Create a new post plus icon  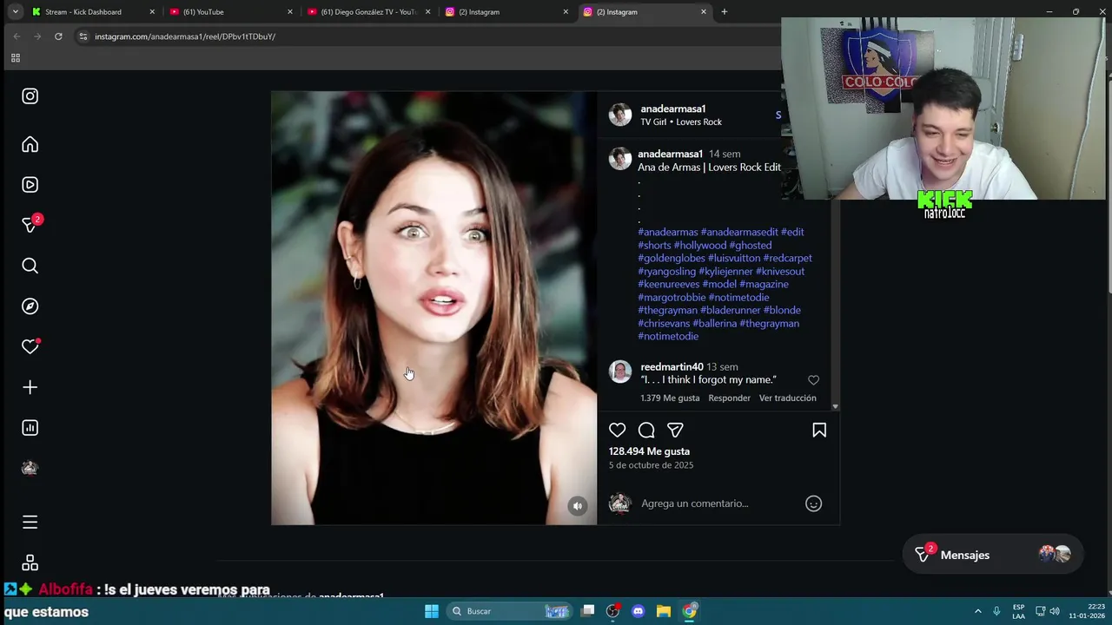pos(30,387)
